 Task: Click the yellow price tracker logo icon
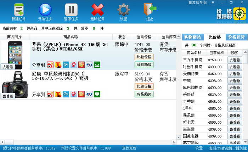pos(239,13)
